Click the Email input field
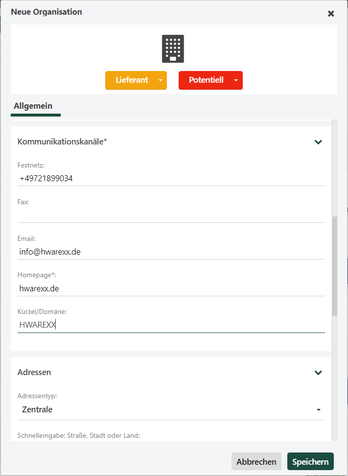Viewport: 348px width, 476px height. 171,252
